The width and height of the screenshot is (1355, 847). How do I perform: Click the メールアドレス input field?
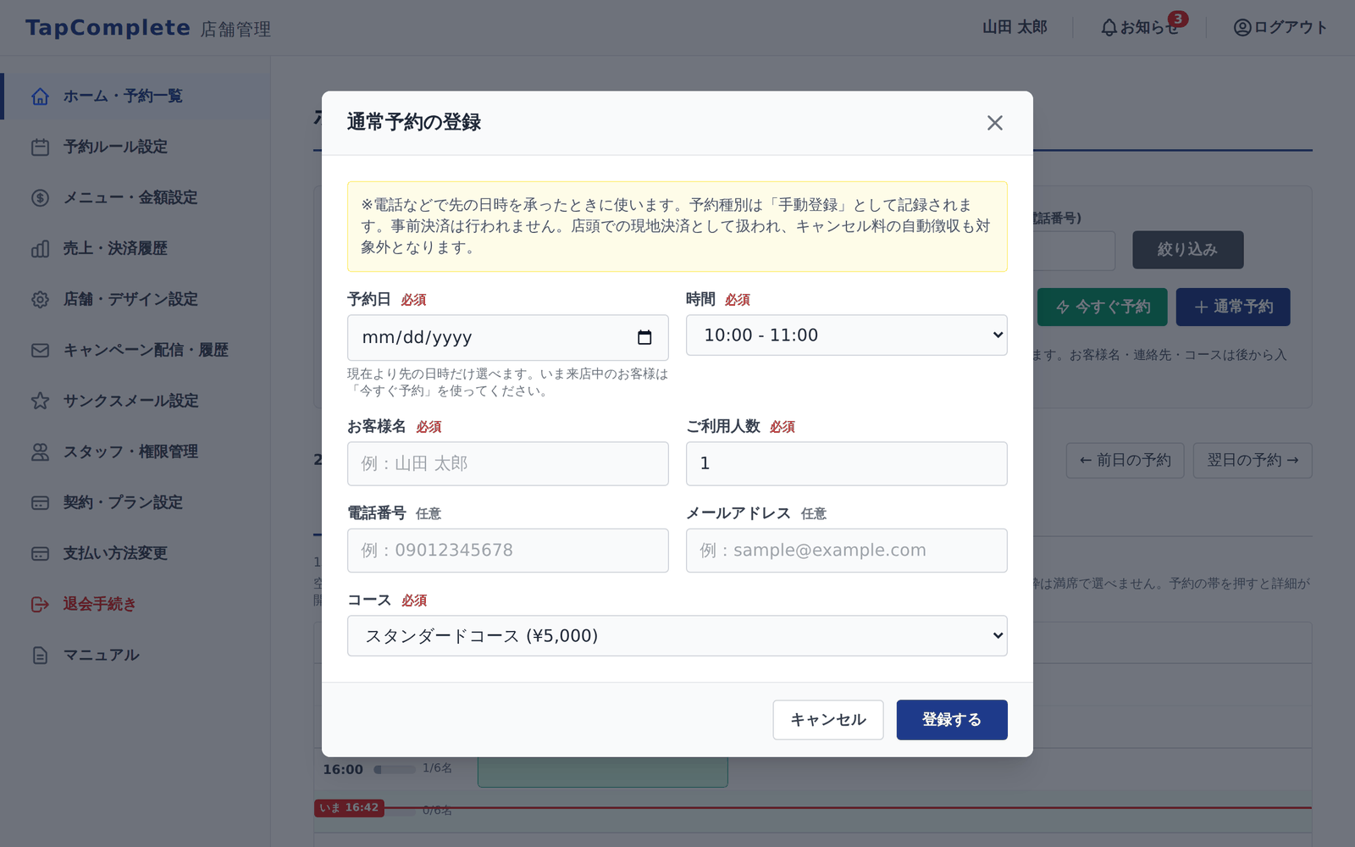tap(847, 551)
